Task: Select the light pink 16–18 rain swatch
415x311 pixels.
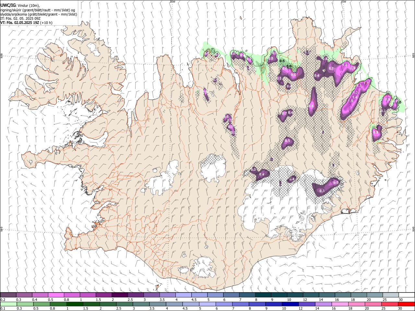Action: click(x=339, y=304)
